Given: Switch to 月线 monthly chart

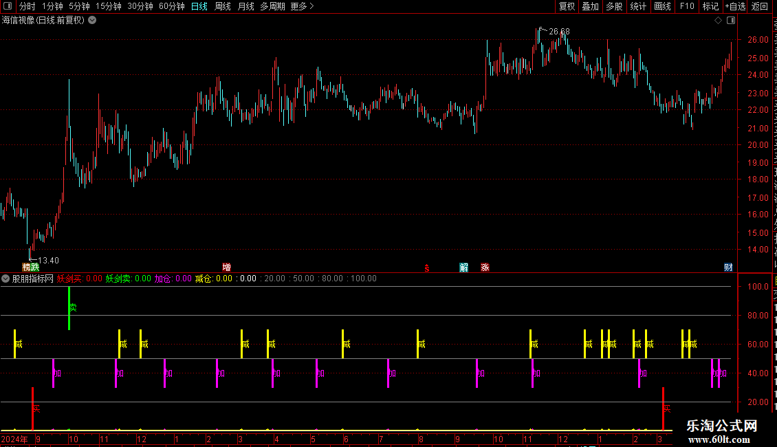Looking at the screenshot, I should (x=245, y=6).
